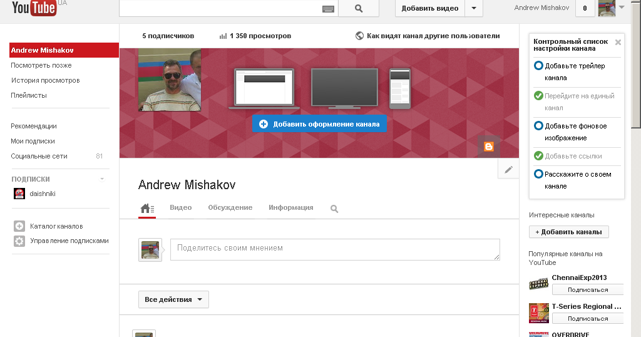Viewport: 641px width, 337px height.
Task: Click Добавить оформление канала button
Action: (x=319, y=124)
